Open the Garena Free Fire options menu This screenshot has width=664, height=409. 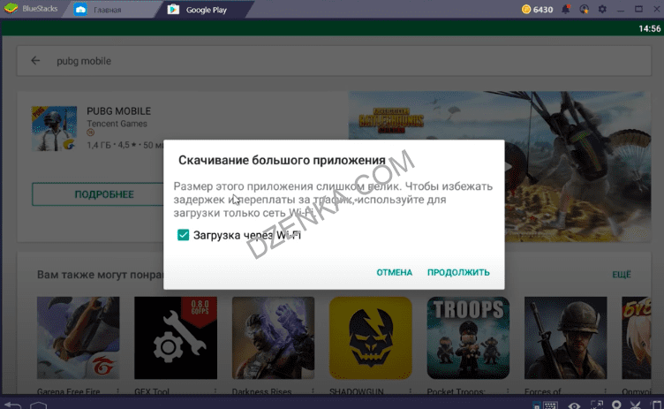[117, 390]
